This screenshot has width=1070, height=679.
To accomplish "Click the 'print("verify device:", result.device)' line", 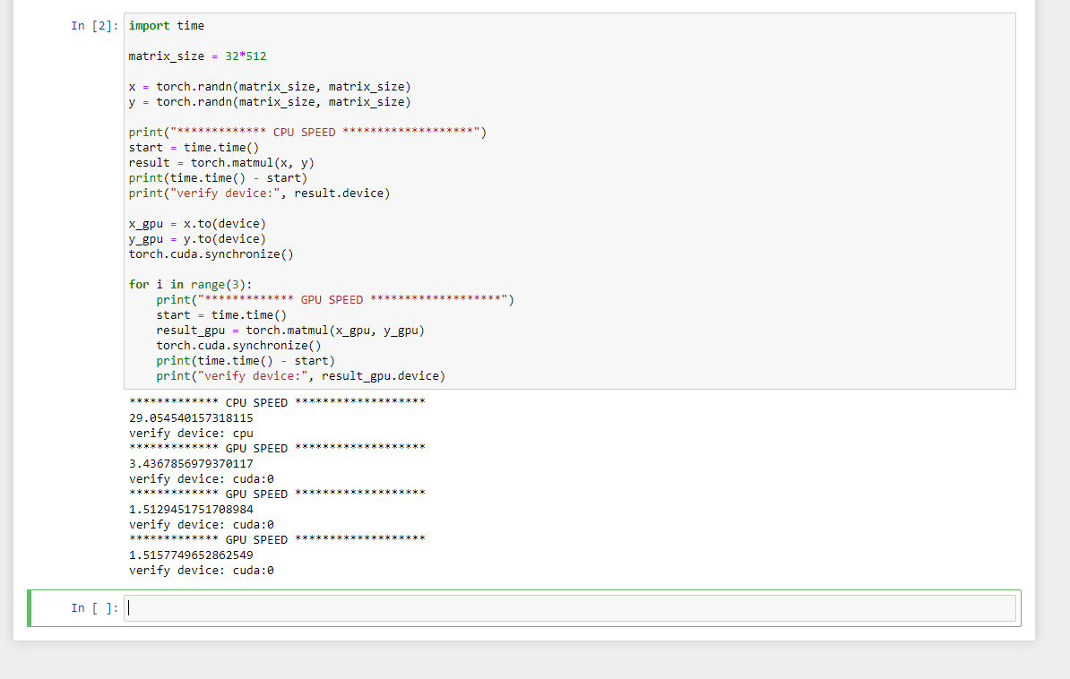I will pos(259,193).
